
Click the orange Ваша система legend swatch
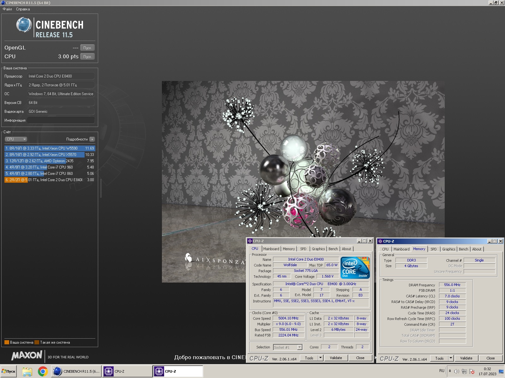point(7,342)
